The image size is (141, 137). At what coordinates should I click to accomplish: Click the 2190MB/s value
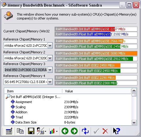[x=71, y=112]
